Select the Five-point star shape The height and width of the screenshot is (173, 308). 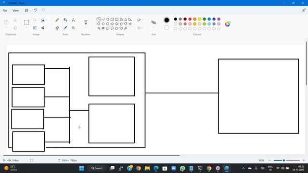coord(99,28)
